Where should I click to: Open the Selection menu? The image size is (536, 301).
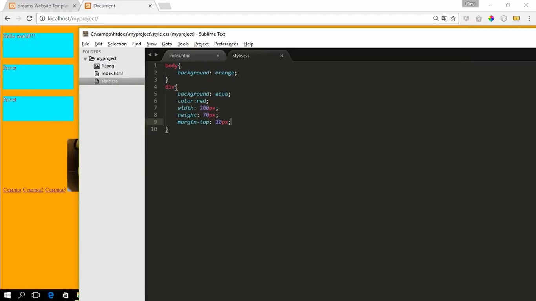117,44
